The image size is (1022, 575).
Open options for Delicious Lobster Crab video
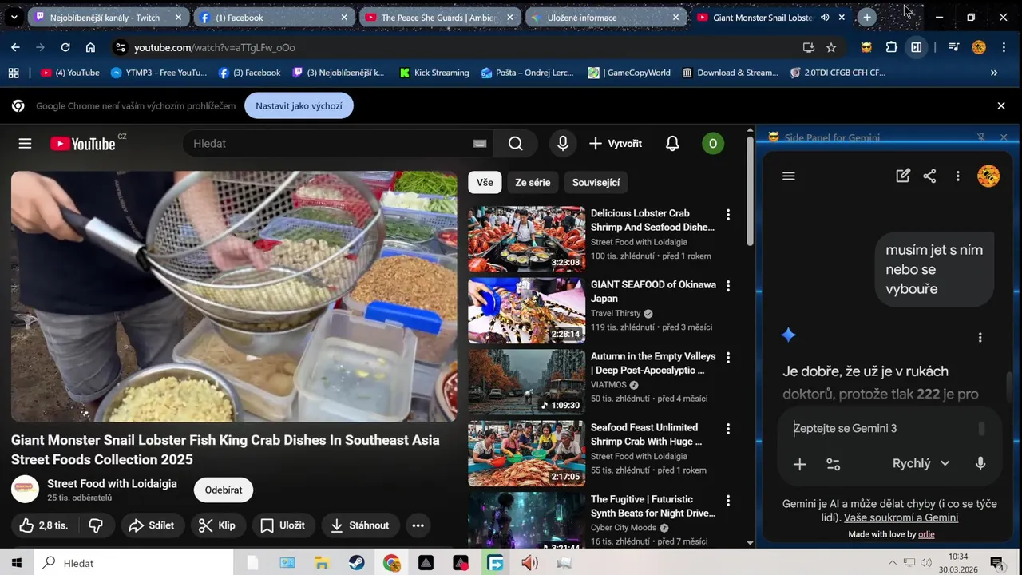tap(727, 215)
